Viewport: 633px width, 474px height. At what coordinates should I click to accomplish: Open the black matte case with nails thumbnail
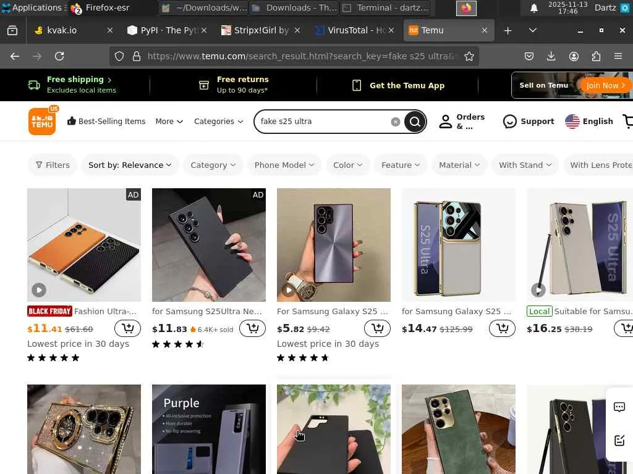coord(209,244)
